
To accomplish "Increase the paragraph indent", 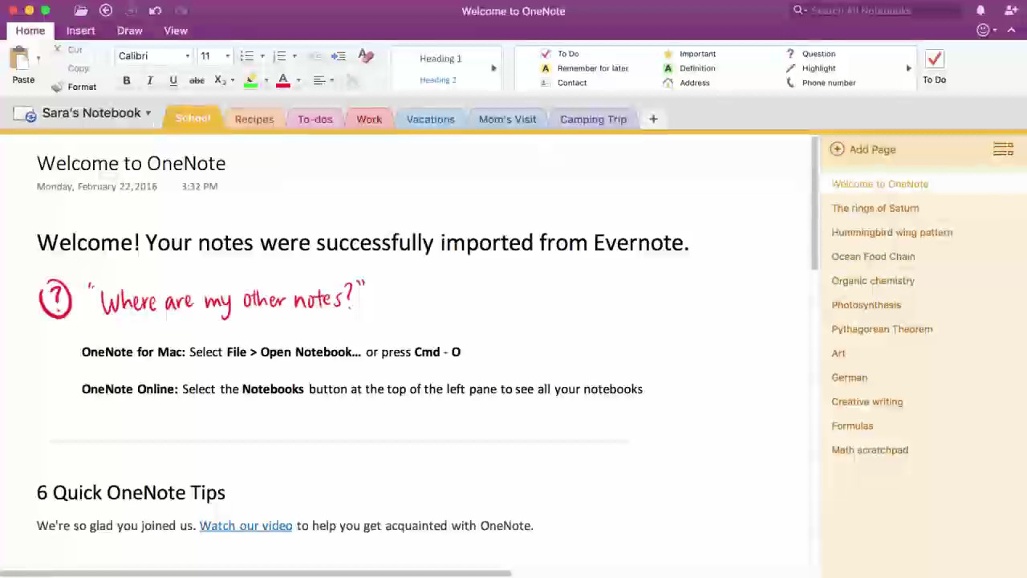I will (x=339, y=56).
